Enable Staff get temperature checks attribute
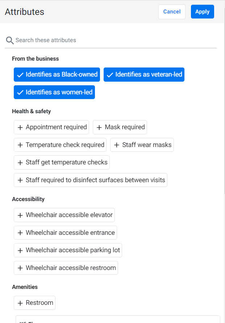Screen dimensions: 225x323 62,163
